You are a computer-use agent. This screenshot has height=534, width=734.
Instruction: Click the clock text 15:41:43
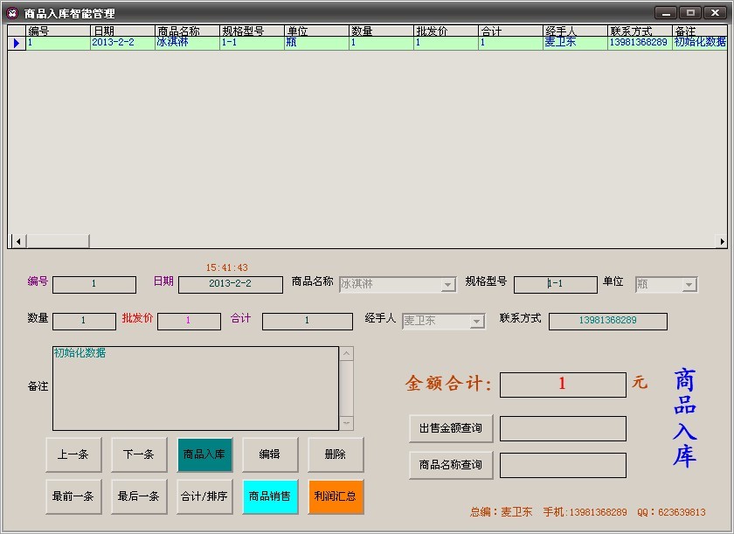point(227,267)
